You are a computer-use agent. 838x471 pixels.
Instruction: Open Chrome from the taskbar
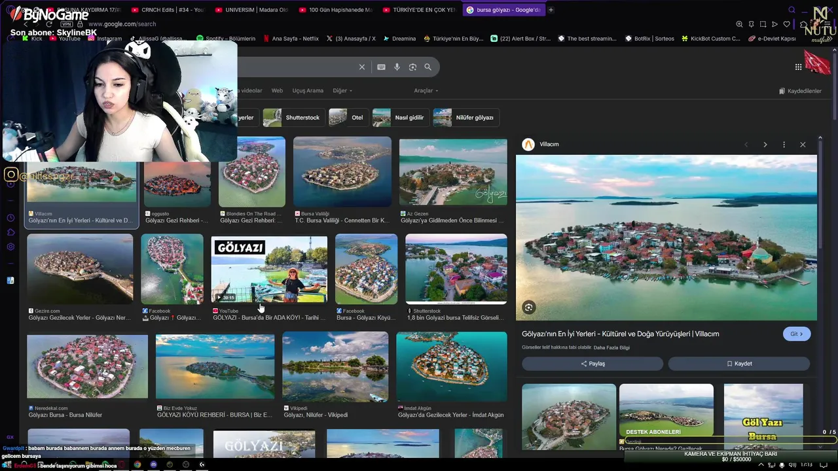(137, 465)
